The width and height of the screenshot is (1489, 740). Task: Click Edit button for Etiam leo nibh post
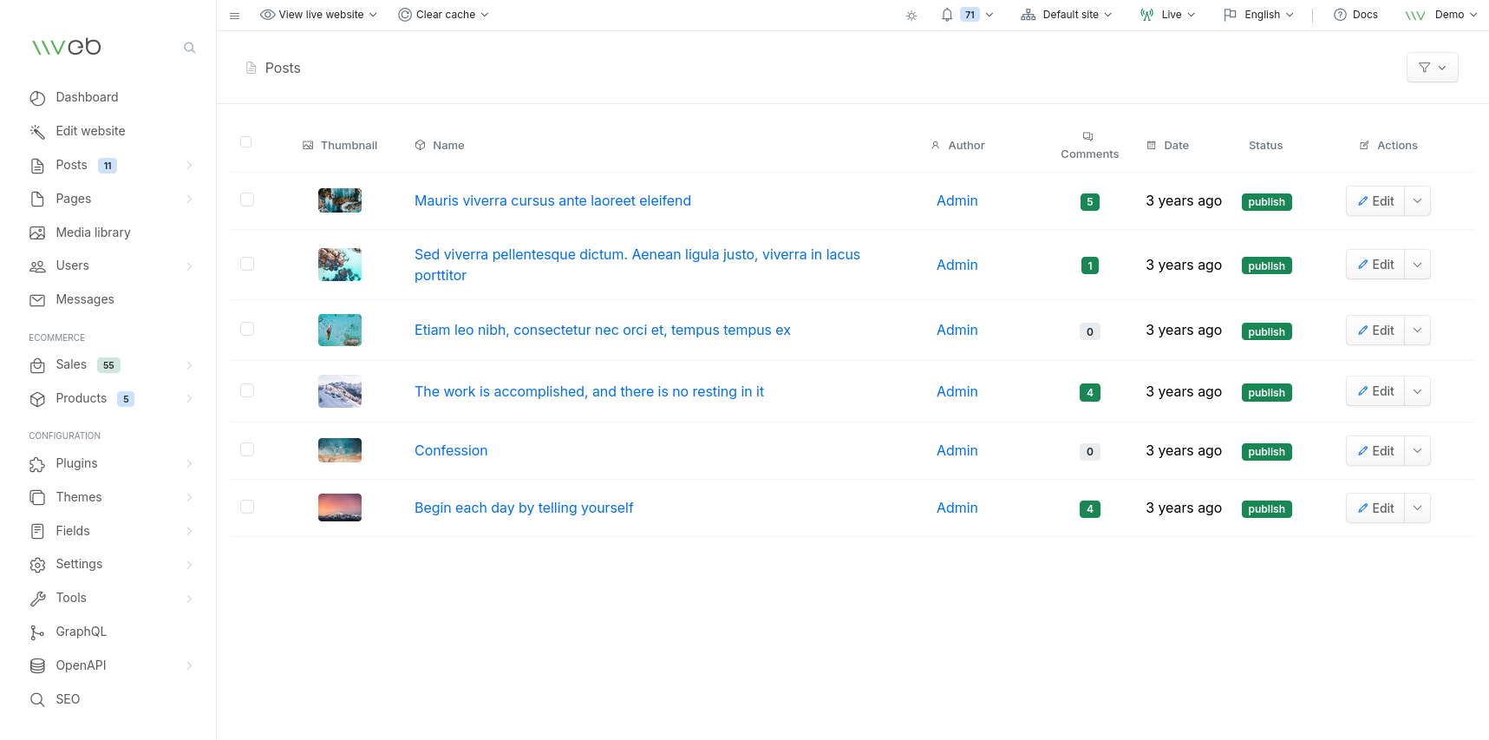[1375, 331]
